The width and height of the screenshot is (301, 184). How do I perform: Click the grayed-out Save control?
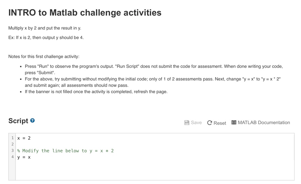pyautogui.click(x=193, y=123)
